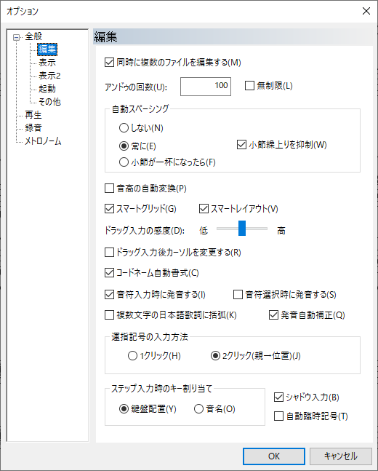Click the OK button
Image resolution: width=378 pixels, height=471 pixels.
coord(274,456)
